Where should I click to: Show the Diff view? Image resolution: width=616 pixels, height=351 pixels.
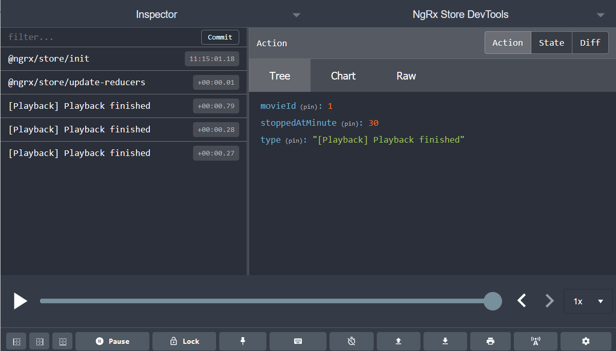[590, 43]
